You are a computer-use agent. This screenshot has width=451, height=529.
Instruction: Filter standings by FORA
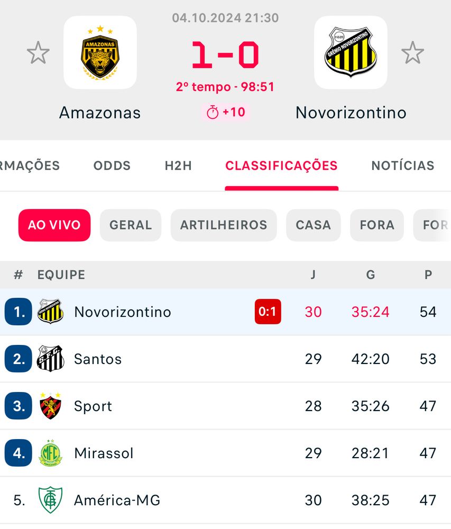click(x=377, y=225)
